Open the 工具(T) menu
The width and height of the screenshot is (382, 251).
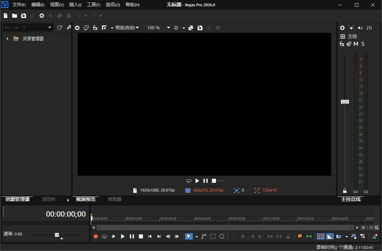[93, 5]
